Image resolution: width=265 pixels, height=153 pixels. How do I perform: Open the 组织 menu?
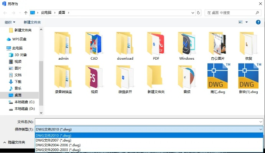point(10,22)
